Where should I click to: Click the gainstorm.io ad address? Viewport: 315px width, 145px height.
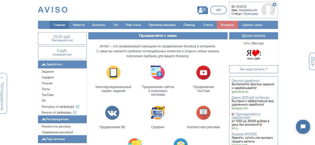point(240,92)
